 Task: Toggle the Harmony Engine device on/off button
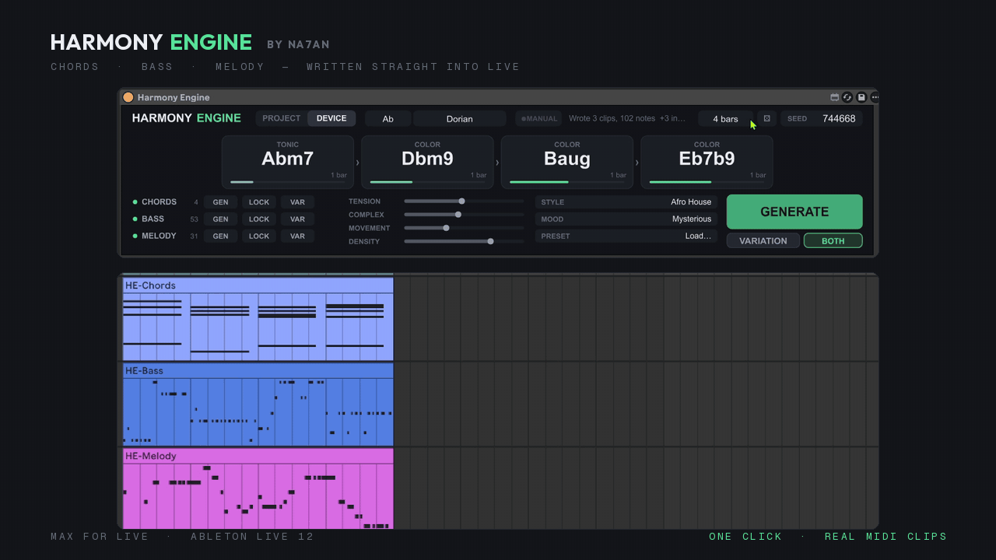click(128, 97)
